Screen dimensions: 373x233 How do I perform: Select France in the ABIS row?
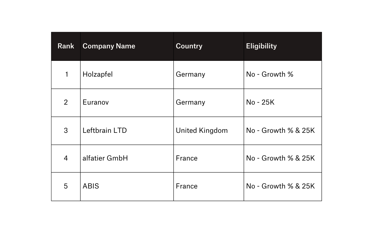point(187,186)
